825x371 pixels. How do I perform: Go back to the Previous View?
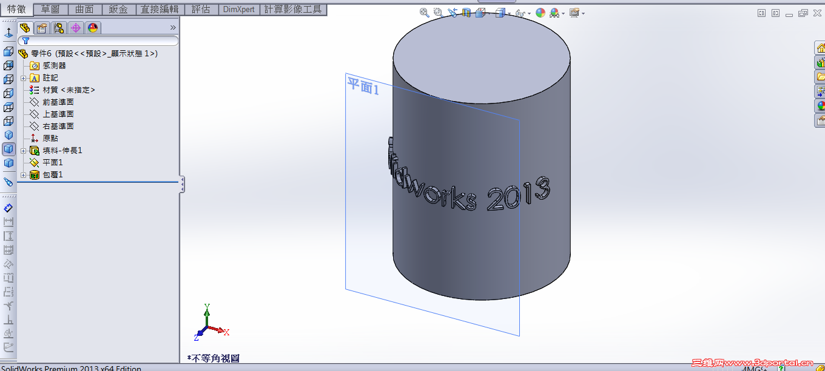[453, 13]
